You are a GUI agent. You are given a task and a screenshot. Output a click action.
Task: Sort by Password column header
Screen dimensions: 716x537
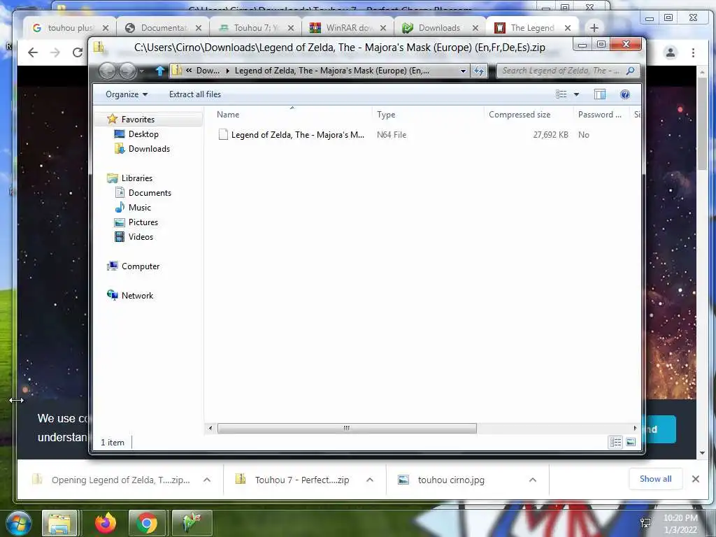point(601,115)
